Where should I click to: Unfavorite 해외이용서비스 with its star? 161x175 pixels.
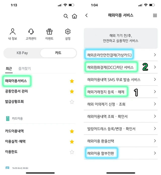(x=72, y=81)
